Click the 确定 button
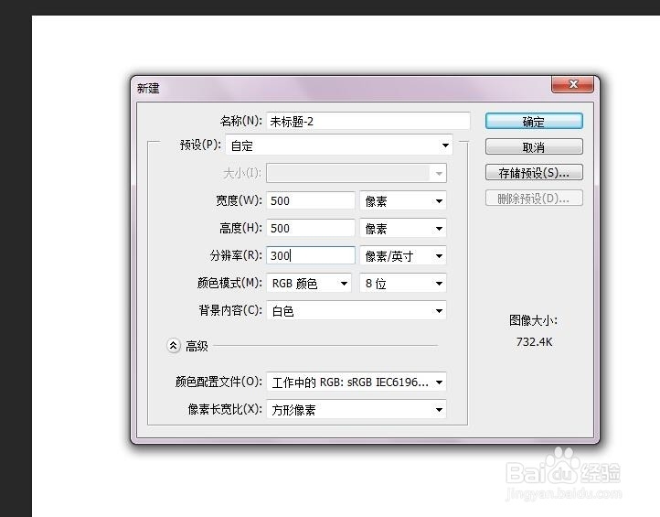The height and width of the screenshot is (517, 660). pyautogui.click(x=534, y=122)
